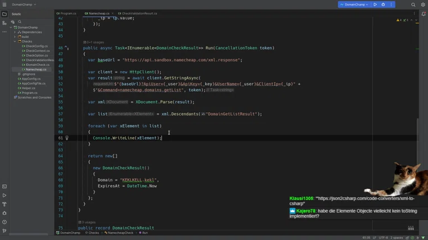Click the 2 spaces indent status entry
Viewport: 428px width, 240px height.
(x=396, y=238)
